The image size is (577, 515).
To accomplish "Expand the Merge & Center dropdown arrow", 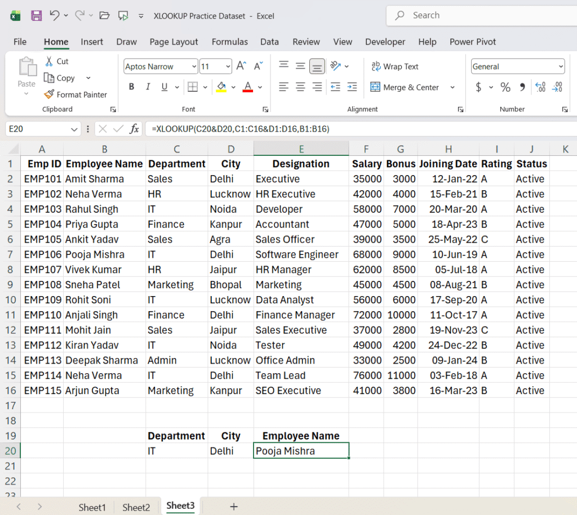I will [x=452, y=87].
